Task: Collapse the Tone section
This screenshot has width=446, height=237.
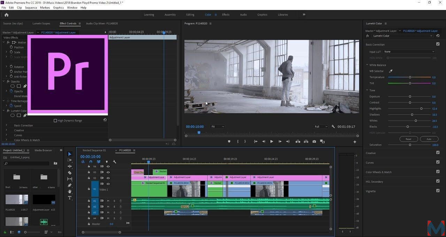Action: click(367, 90)
